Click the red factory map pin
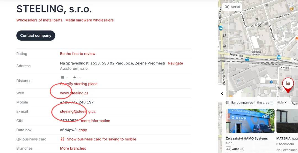The height and width of the screenshot is (153, 298). 288,85
